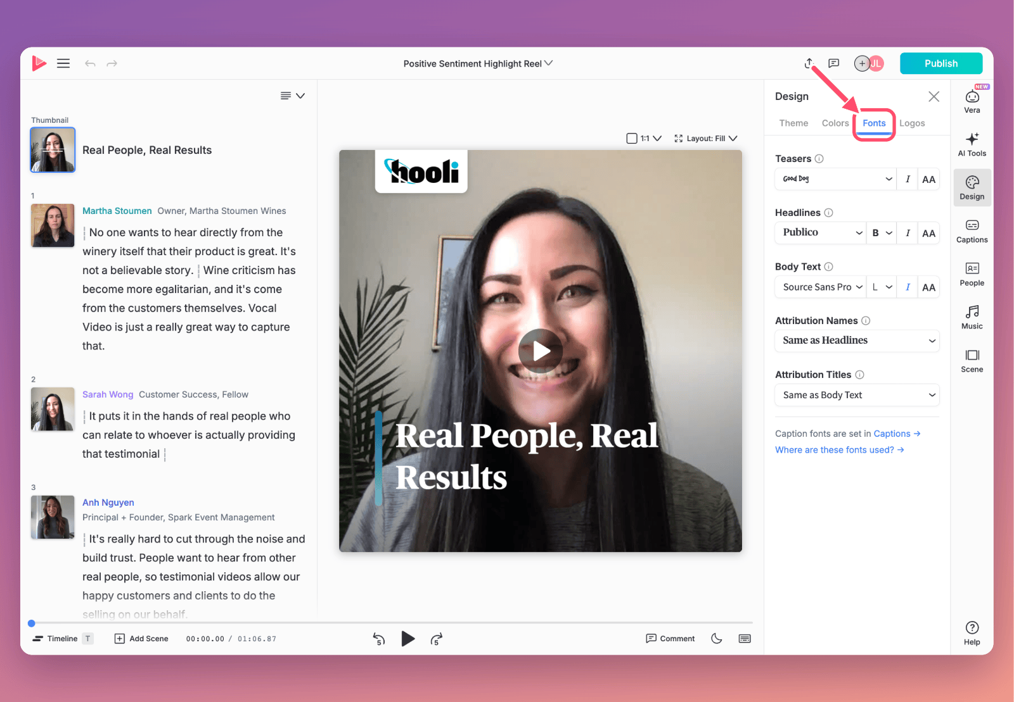Viewport: 1014px width, 702px height.
Task: Click the Add Scene button
Action: [x=141, y=639]
